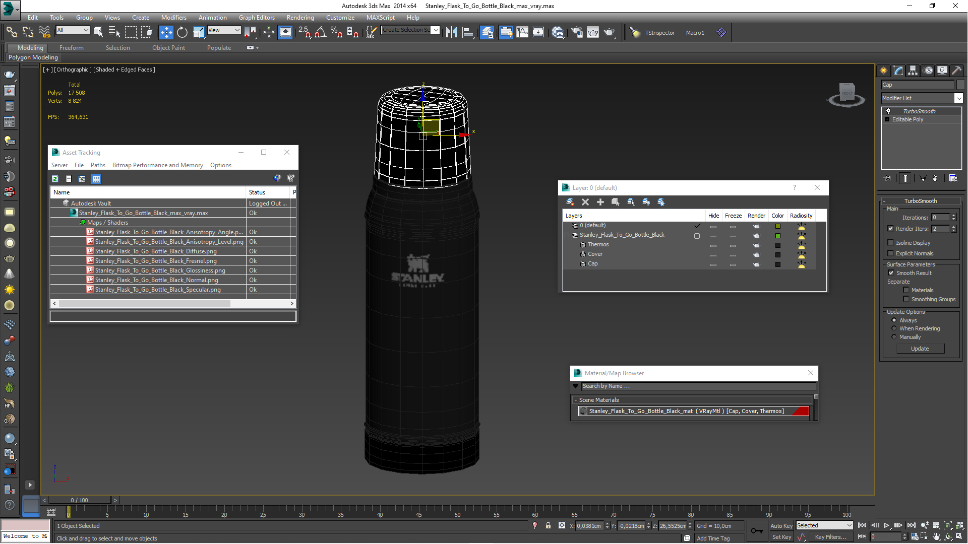Screen dimensions: 968x544
Task: Click the green color swatch of 0 (default) layer
Action: [778, 226]
